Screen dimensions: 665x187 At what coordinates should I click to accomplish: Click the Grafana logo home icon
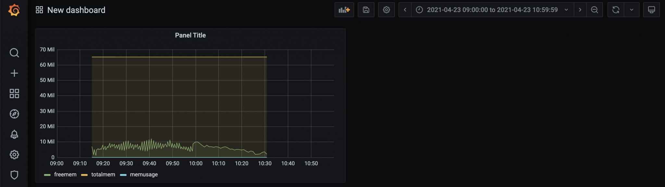pyautogui.click(x=14, y=10)
